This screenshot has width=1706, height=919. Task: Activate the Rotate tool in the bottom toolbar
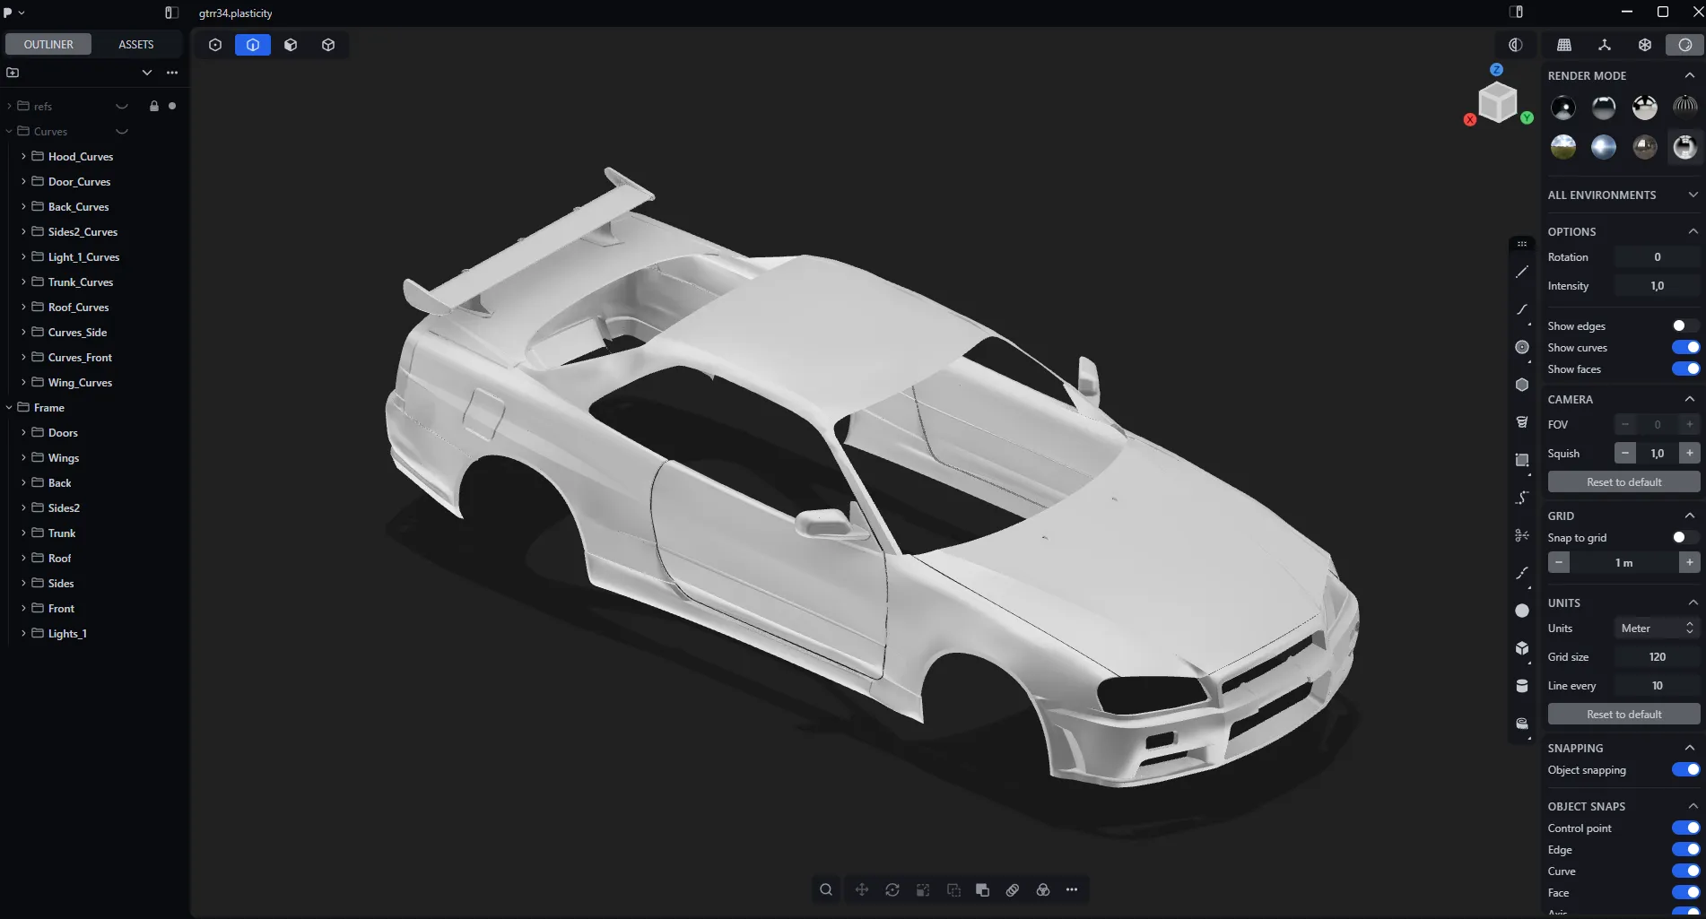(x=892, y=889)
